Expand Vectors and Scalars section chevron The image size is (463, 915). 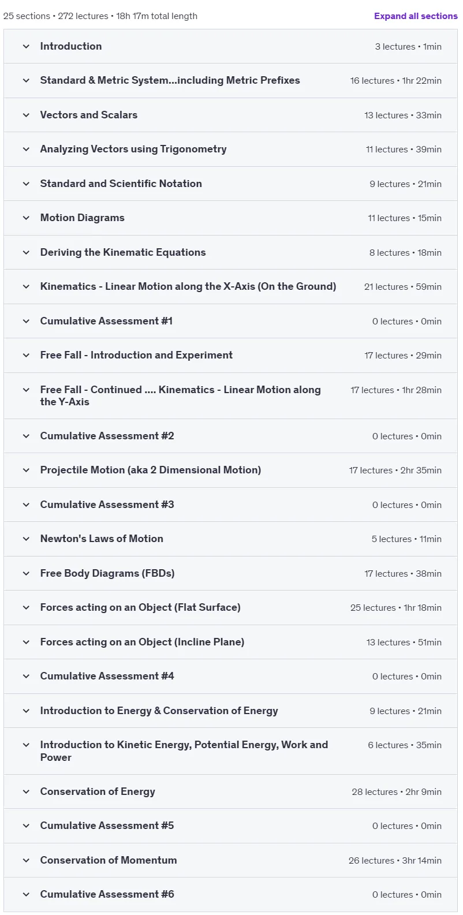(26, 115)
